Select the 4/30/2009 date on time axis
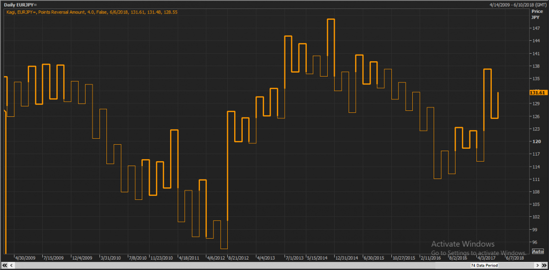Viewport: 549px width, 270px height. [x=25, y=258]
